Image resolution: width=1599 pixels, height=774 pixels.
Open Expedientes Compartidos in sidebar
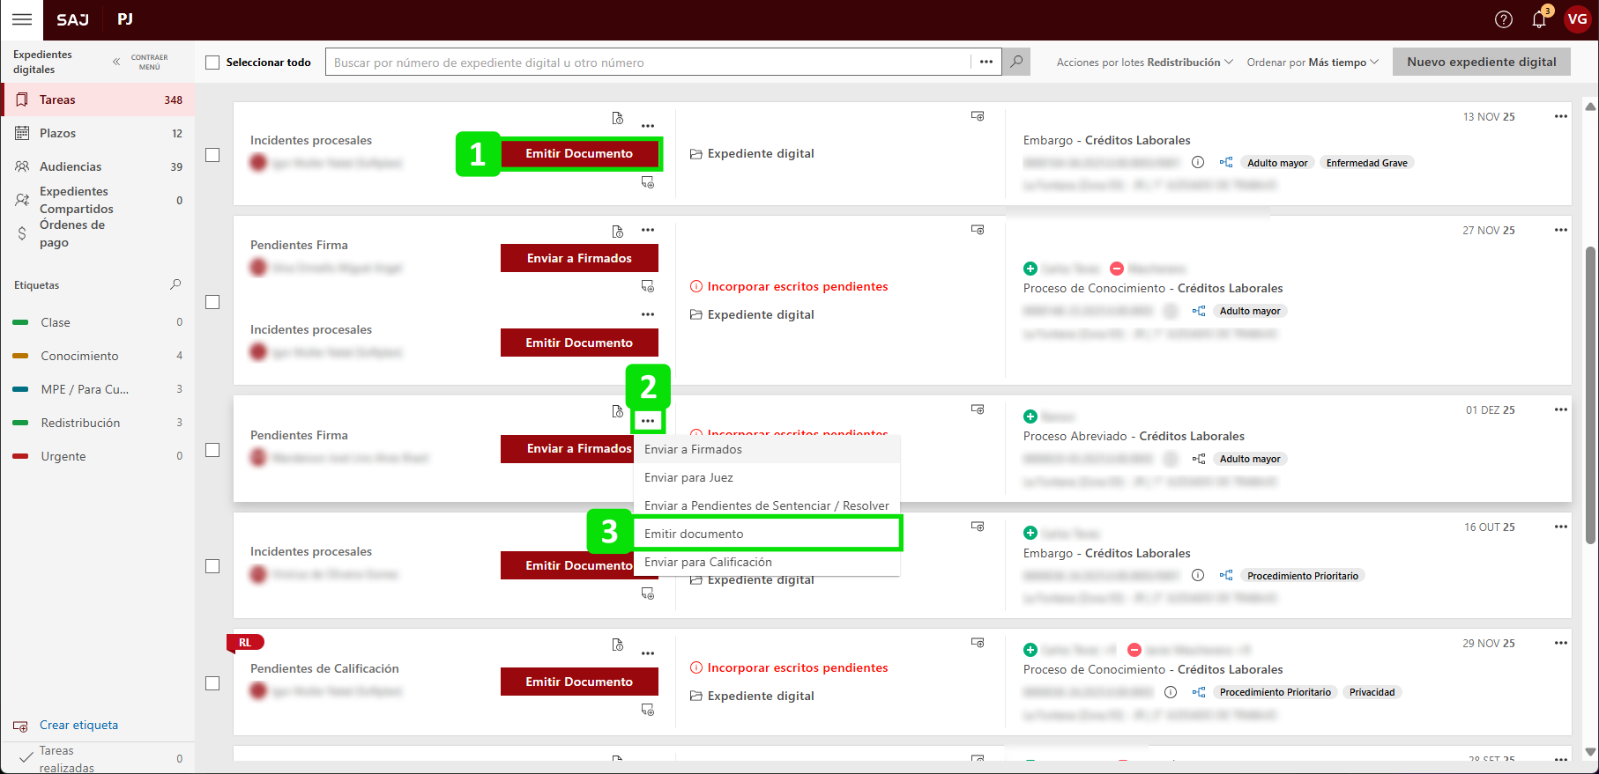tap(98, 200)
